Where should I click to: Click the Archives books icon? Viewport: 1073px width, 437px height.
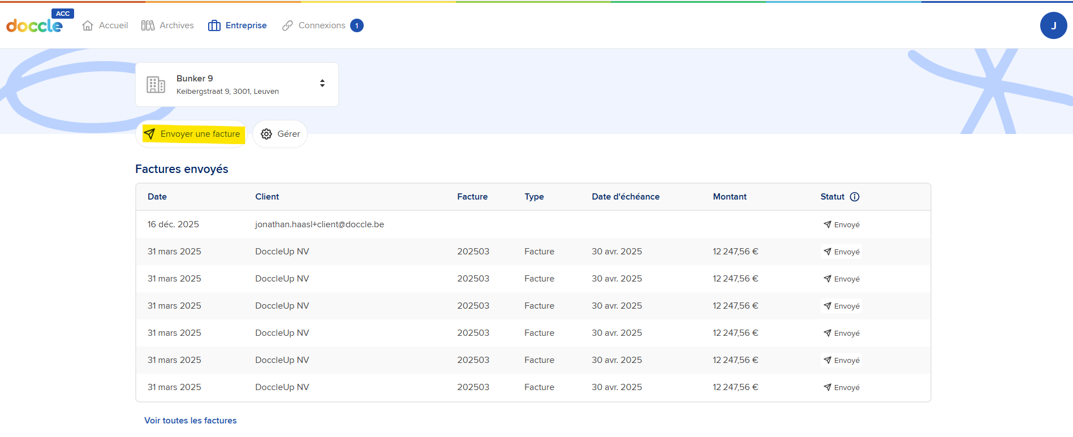click(x=148, y=25)
